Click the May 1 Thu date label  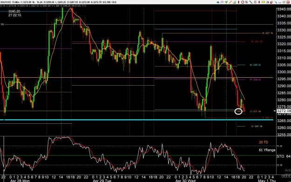[x=267, y=181]
